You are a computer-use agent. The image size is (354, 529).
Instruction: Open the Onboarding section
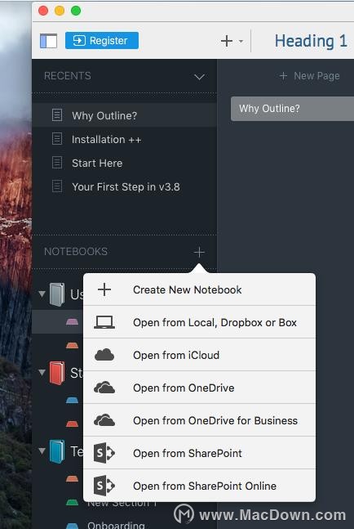pos(116,525)
